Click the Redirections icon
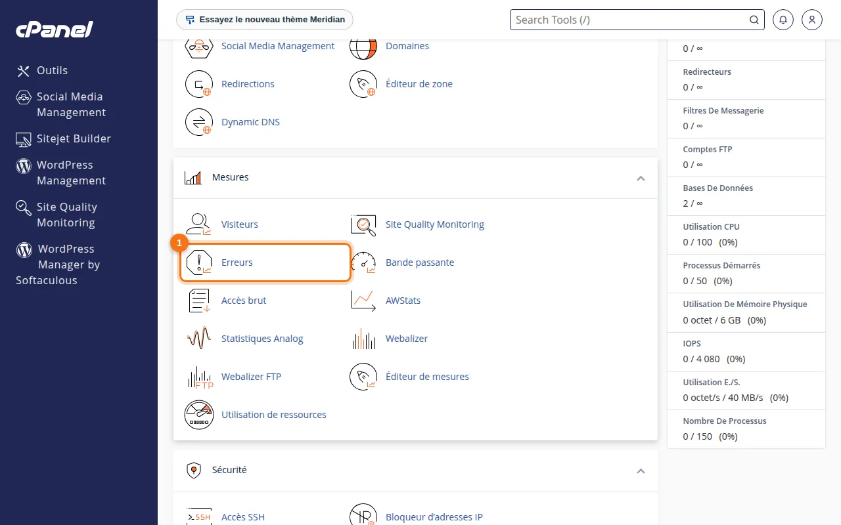This screenshot has width=841, height=525. point(198,84)
